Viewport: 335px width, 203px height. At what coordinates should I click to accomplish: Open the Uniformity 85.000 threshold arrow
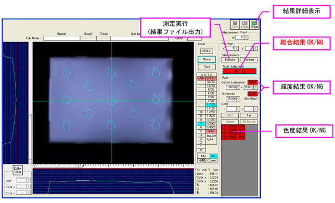point(238,99)
